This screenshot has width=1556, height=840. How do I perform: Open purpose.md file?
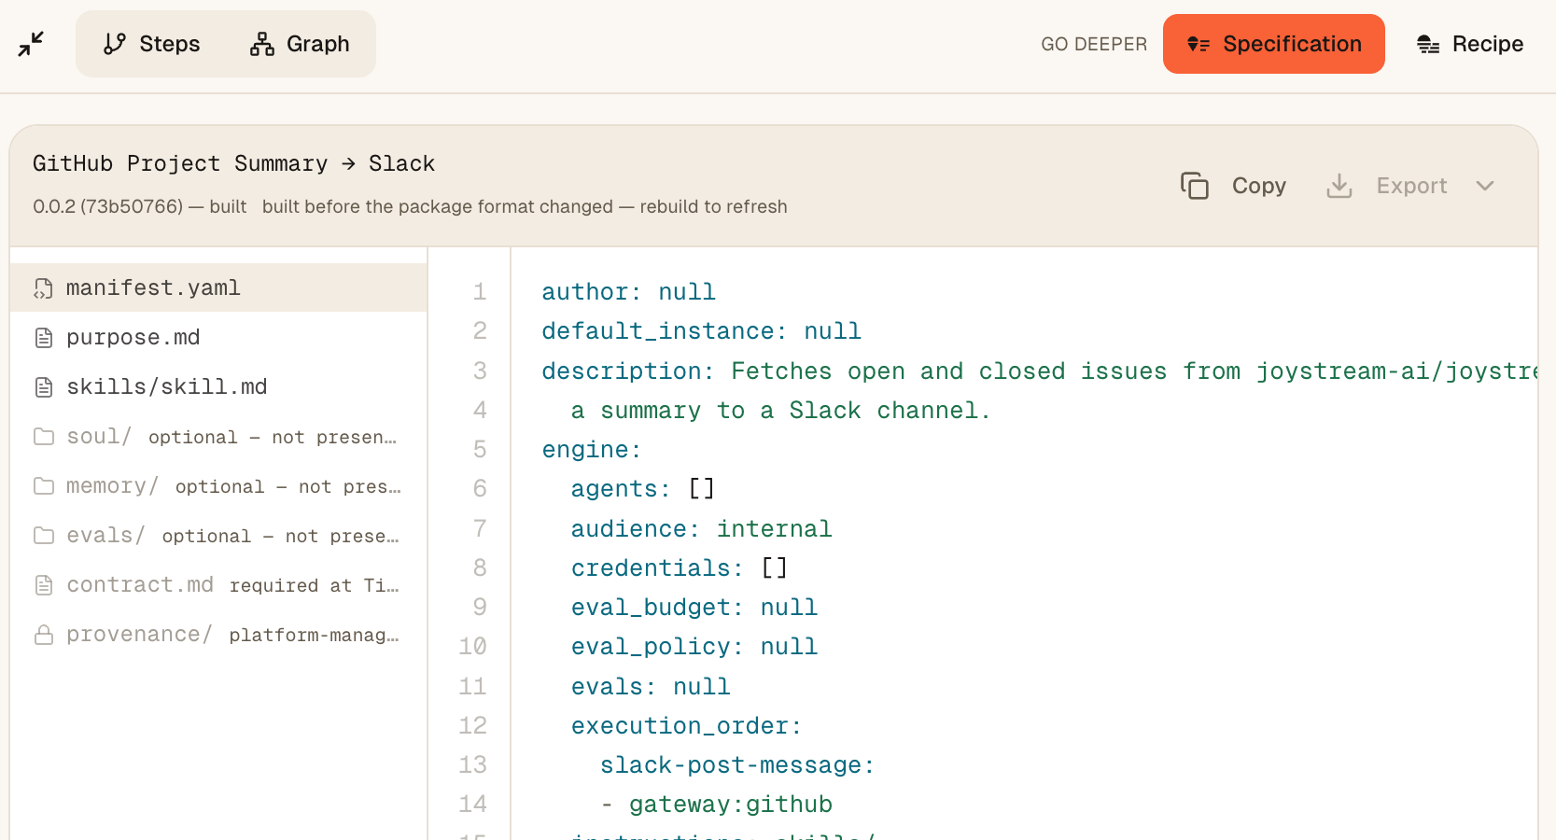tap(218, 337)
